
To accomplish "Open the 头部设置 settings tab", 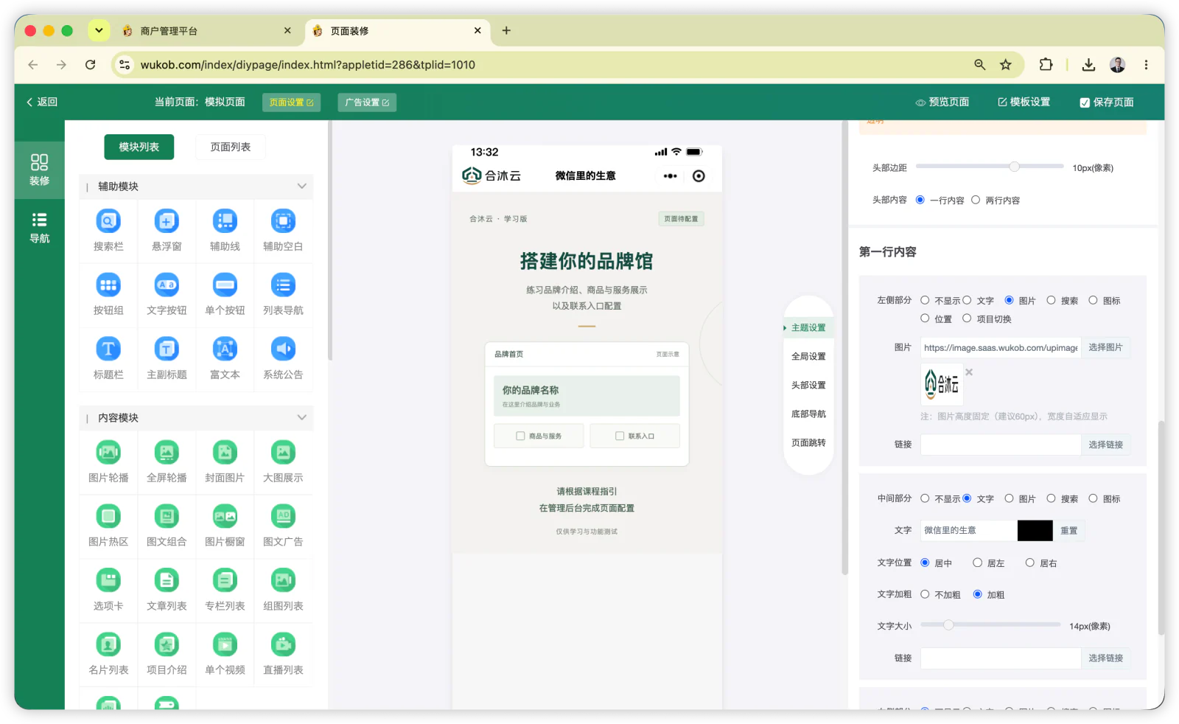I will [808, 385].
